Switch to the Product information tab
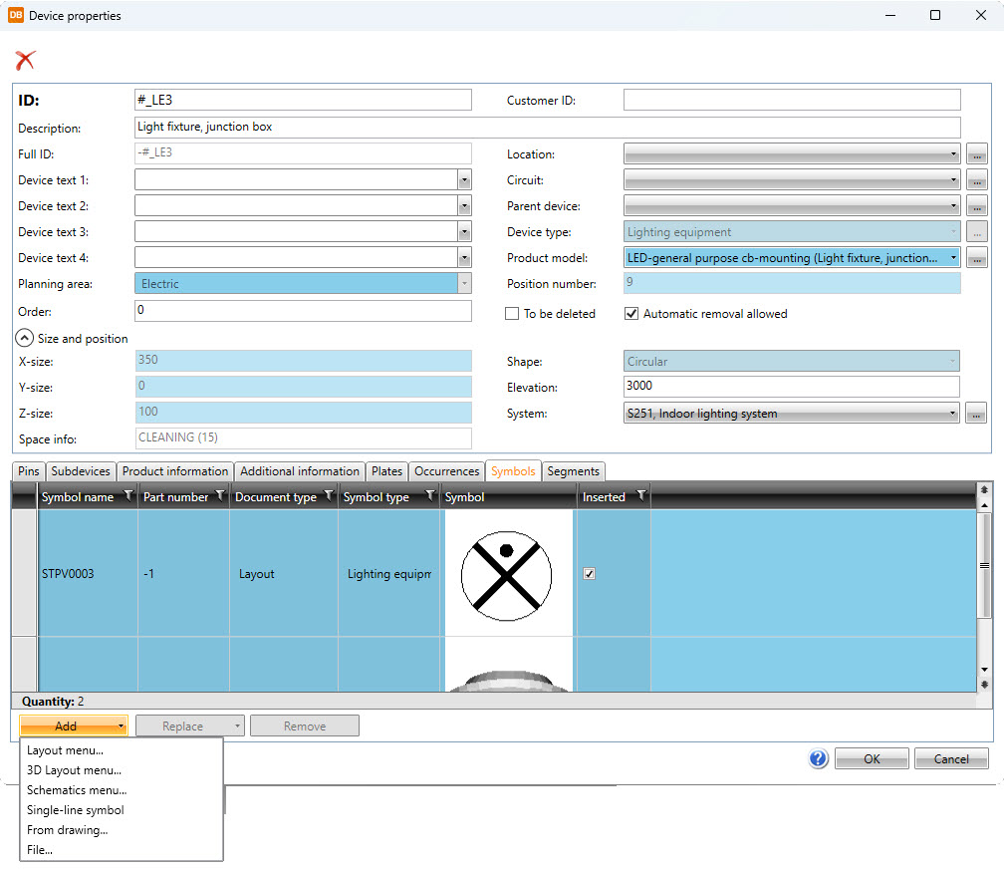Viewport: 1005px width, 870px height. pyautogui.click(x=175, y=471)
